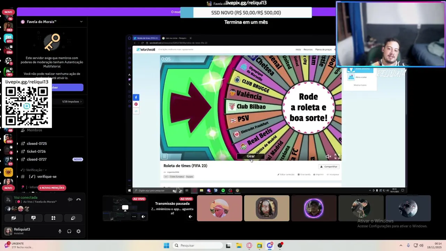The image size is (446, 251).
Task: Open the URGENTE news widget
Action: pyautogui.click(x=19, y=245)
